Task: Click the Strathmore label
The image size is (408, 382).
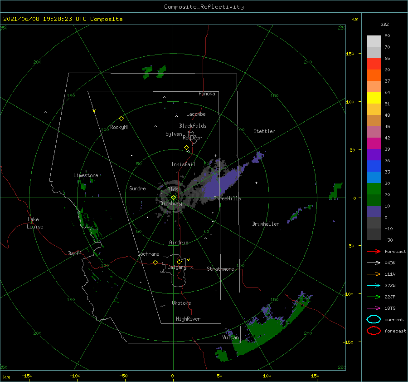Action: [x=220, y=269]
